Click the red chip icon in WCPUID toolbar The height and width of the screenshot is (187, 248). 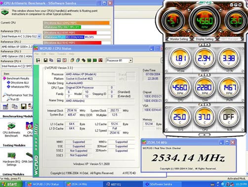pos(100,60)
